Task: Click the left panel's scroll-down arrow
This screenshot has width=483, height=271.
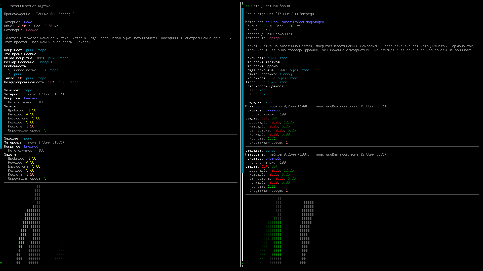Action: pyautogui.click(x=1, y=263)
